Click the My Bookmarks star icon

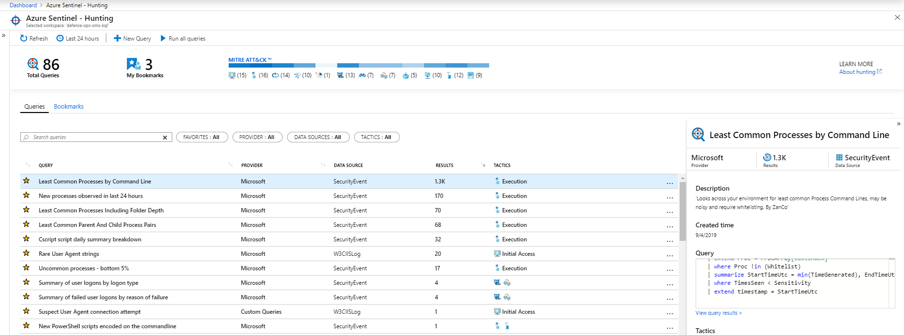point(133,64)
